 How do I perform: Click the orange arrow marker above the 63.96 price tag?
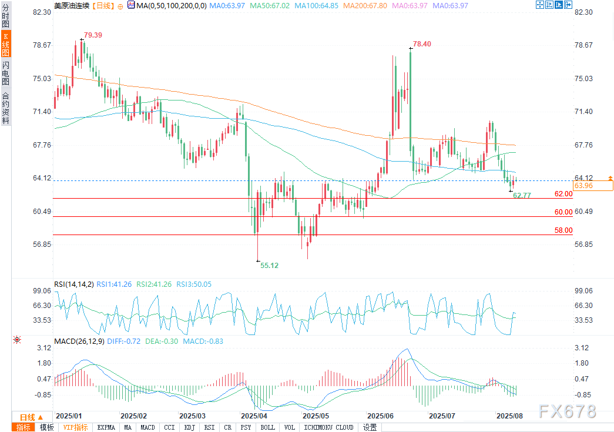click(x=610, y=178)
